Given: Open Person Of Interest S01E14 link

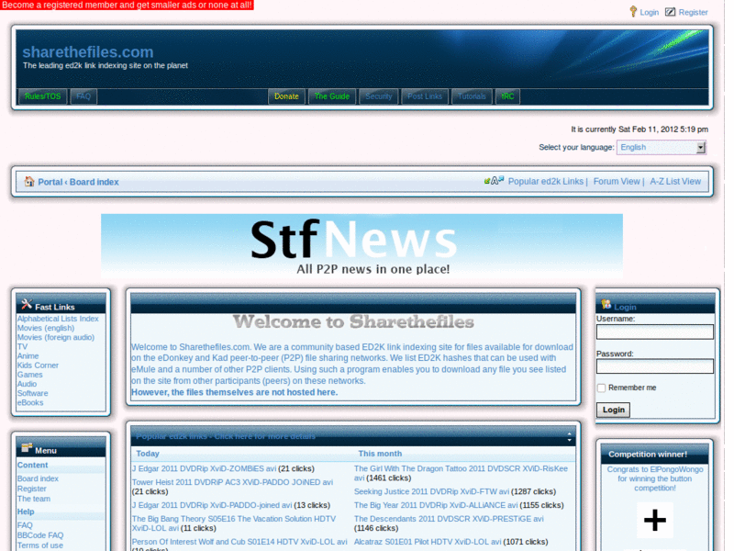Looking at the screenshot, I should coord(239,542).
